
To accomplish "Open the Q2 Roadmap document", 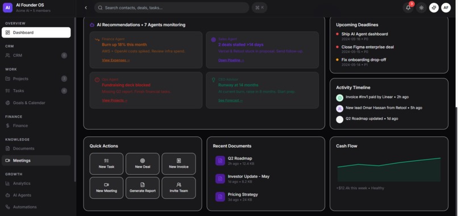I will point(265,160).
